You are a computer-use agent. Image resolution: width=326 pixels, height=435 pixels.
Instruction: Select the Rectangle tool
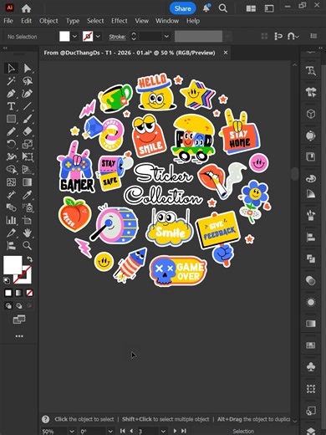click(11, 119)
